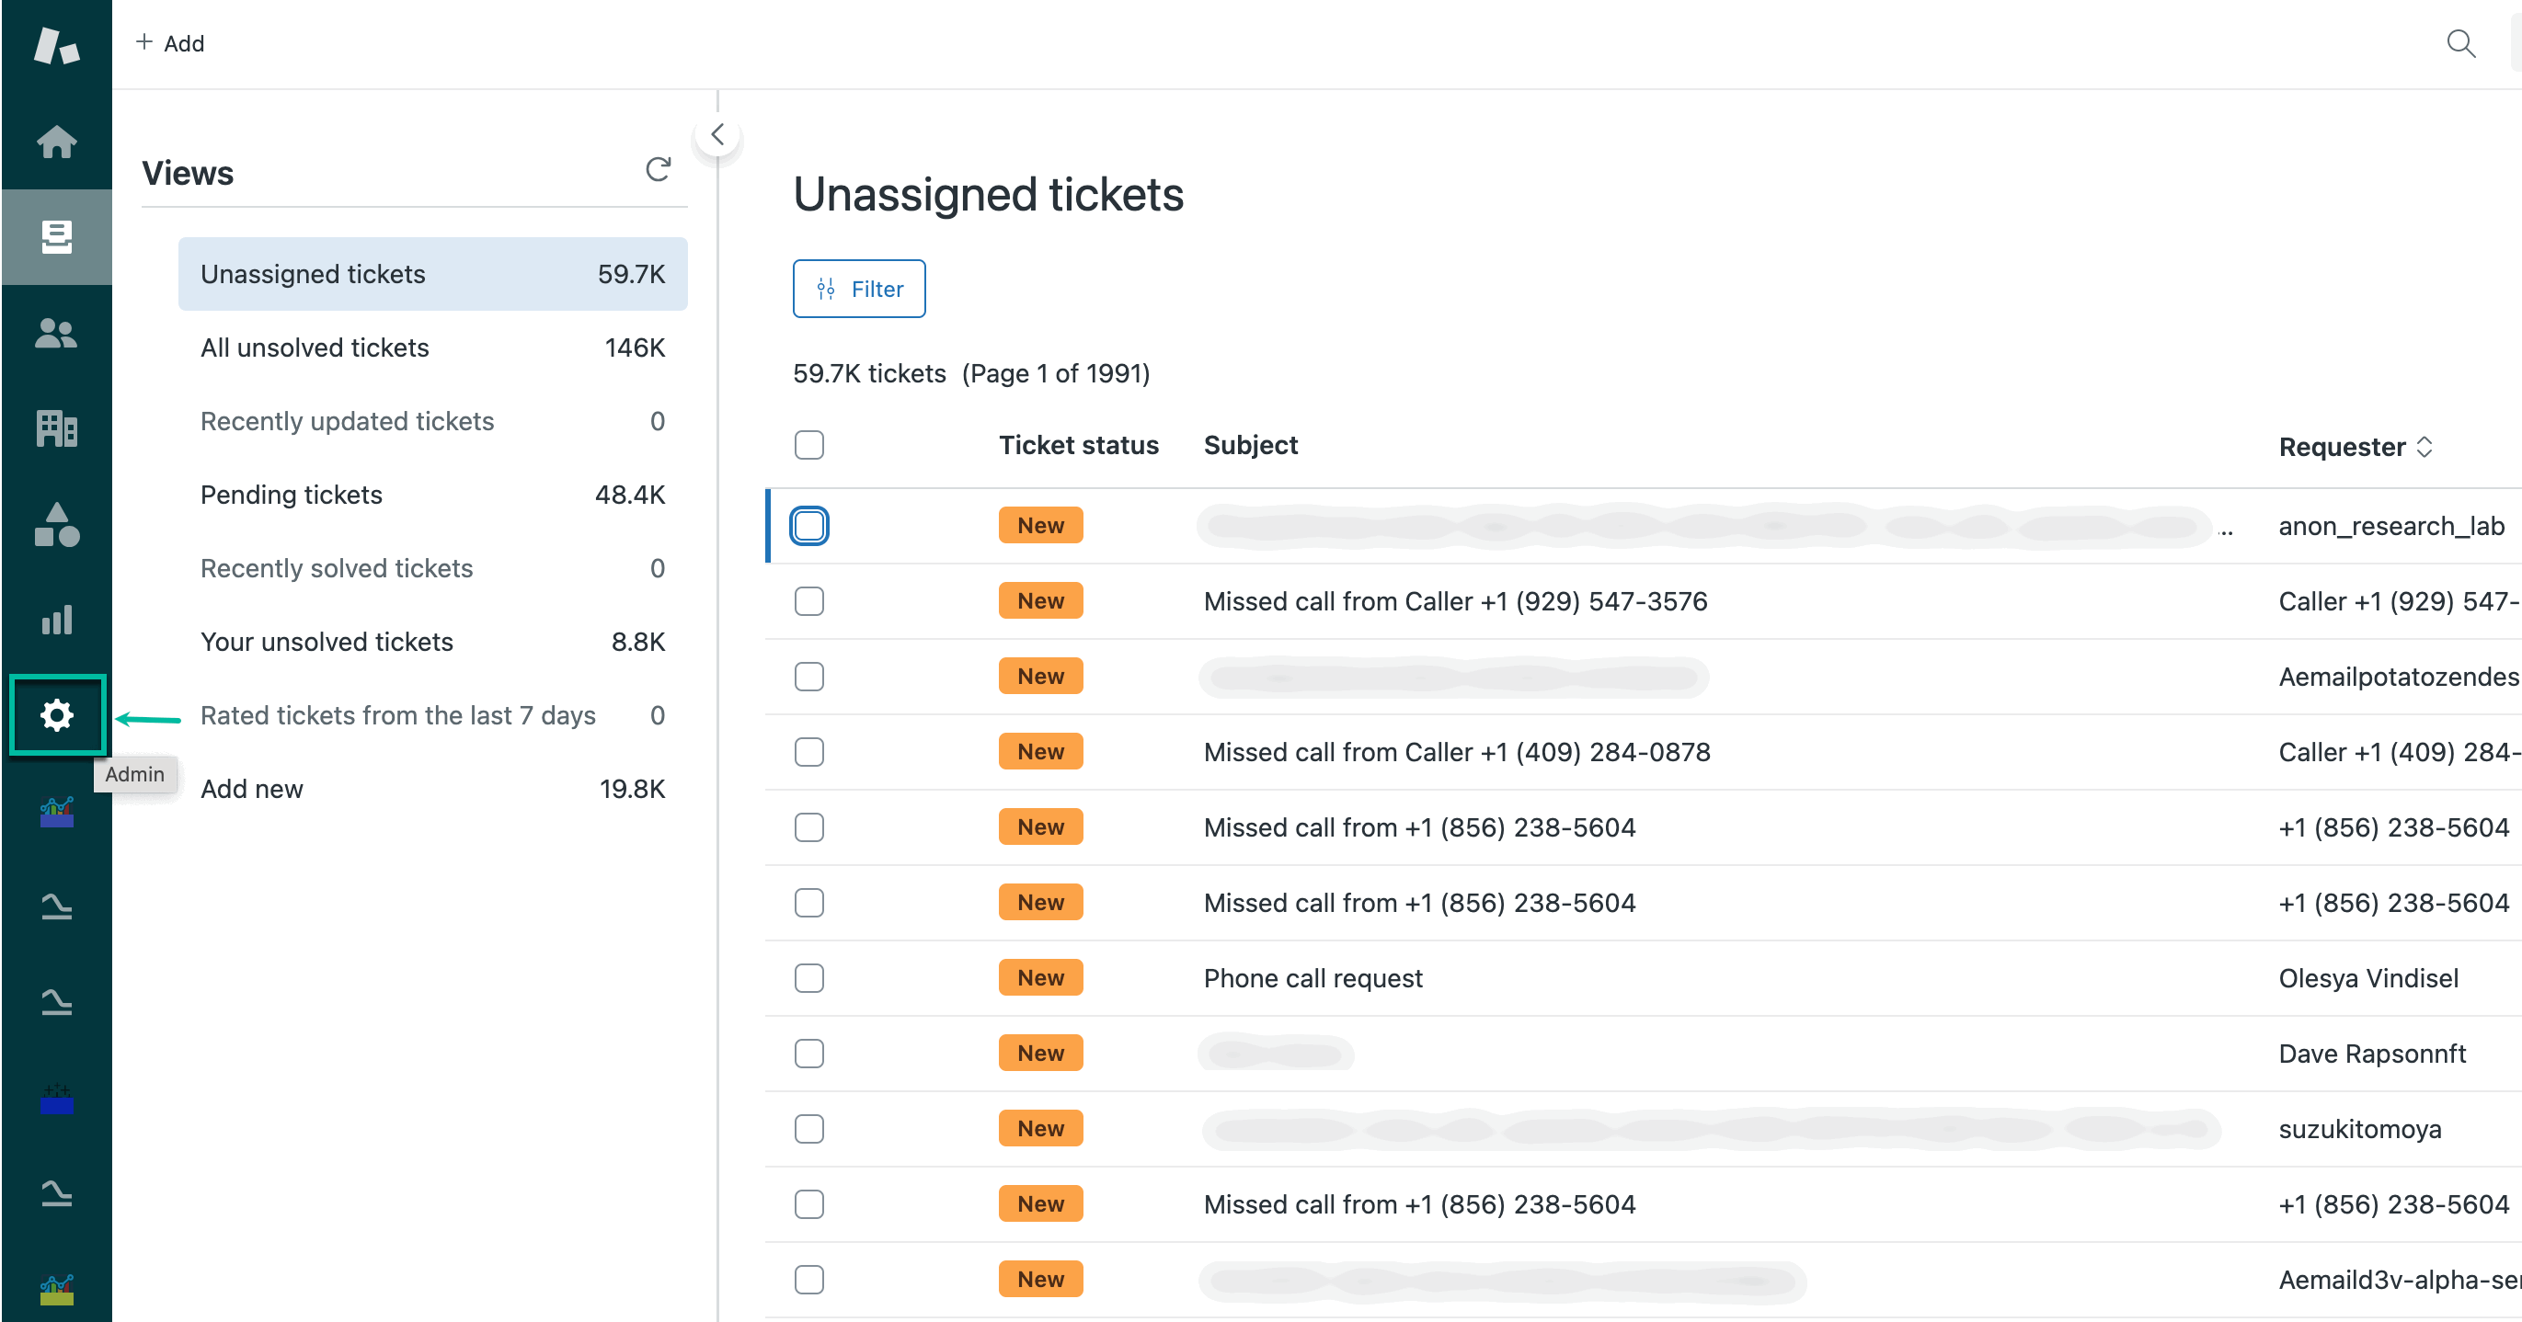The width and height of the screenshot is (2522, 1322).
Task: Open the Customers people icon
Action: (x=56, y=334)
